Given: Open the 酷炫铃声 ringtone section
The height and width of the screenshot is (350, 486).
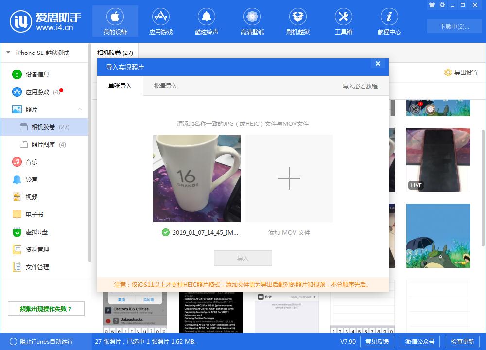Looking at the screenshot, I should click(206, 20).
